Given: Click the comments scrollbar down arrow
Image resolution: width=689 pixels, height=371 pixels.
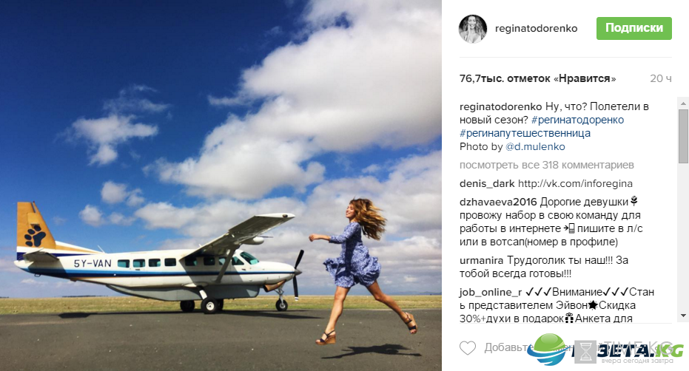Looking at the screenshot, I should (x=683, y=316).
